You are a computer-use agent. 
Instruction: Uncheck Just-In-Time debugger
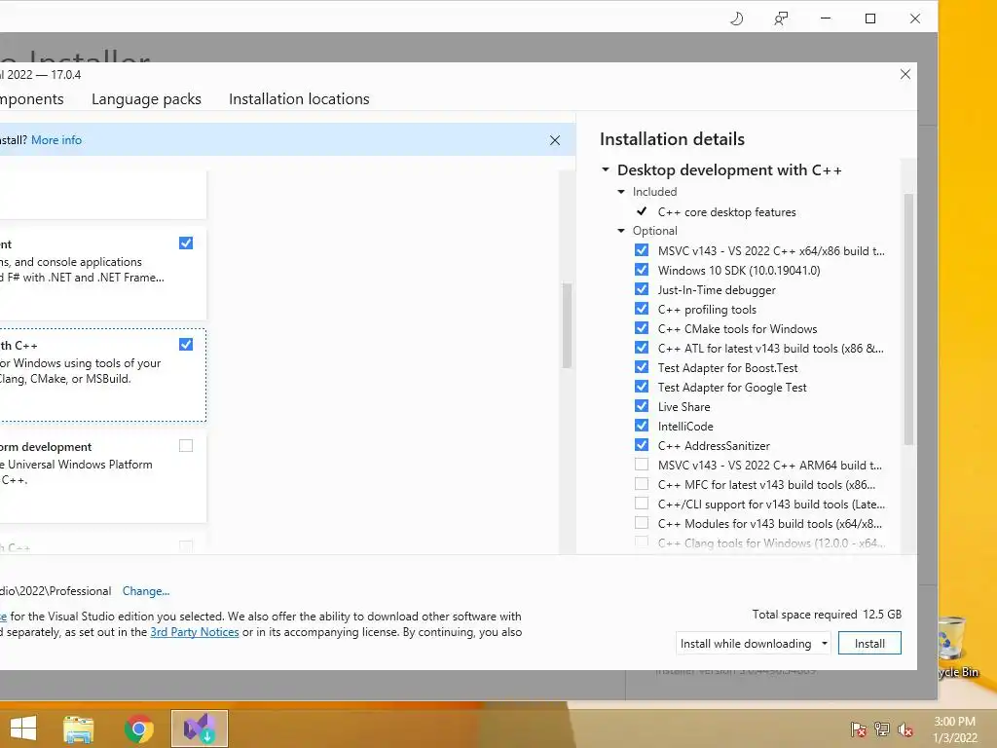642,289
